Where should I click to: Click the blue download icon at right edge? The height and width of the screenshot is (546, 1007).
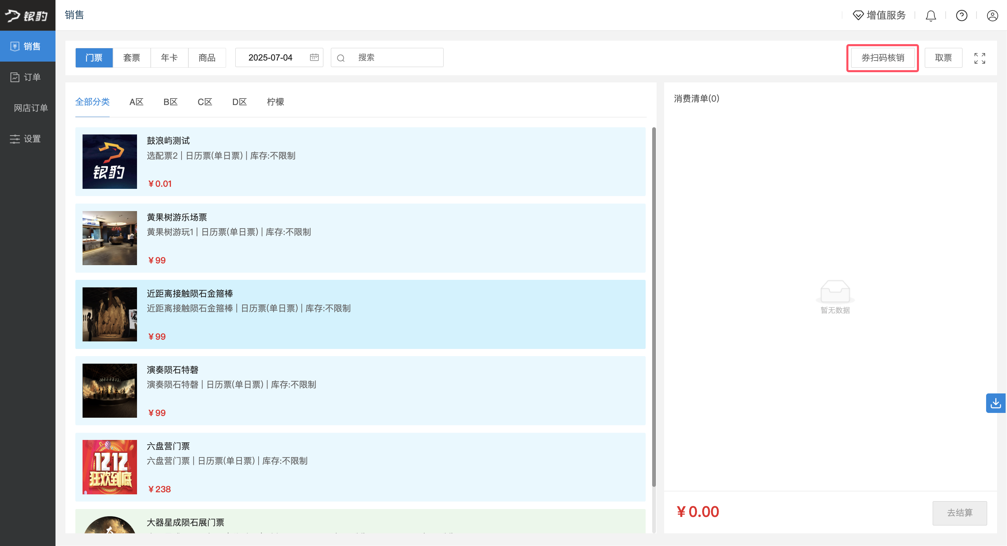click(996, 403)
